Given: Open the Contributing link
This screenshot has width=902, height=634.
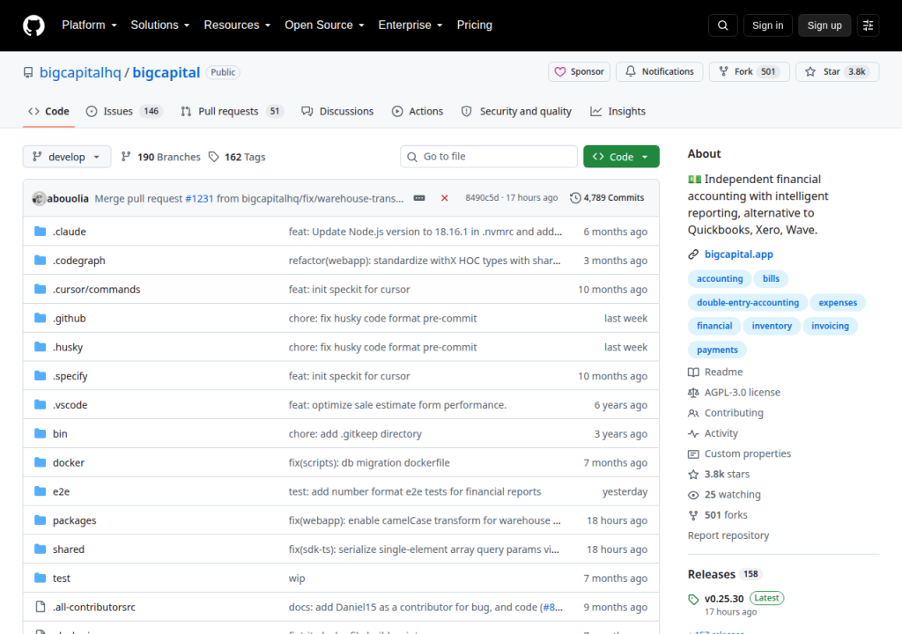Looking at the screenshot, I should [x=734, y=413].
